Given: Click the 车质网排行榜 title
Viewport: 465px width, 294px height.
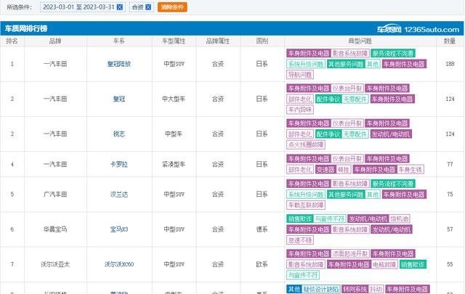Looking at the screenshot, I should [x=26, y=28].
